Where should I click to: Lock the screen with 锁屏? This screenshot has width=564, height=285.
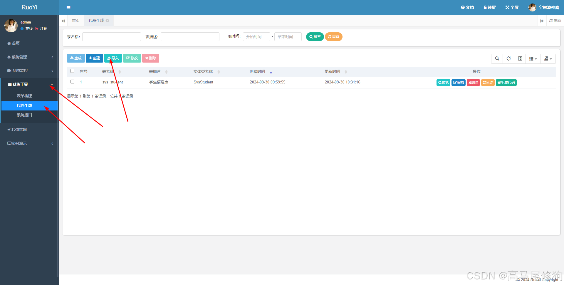[490, 7]
